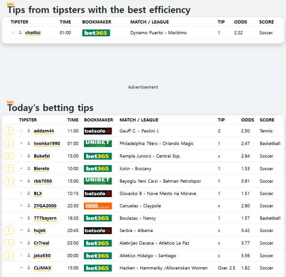
Task: Click 888sport bookmaker logo
Action: click(98, 206)
